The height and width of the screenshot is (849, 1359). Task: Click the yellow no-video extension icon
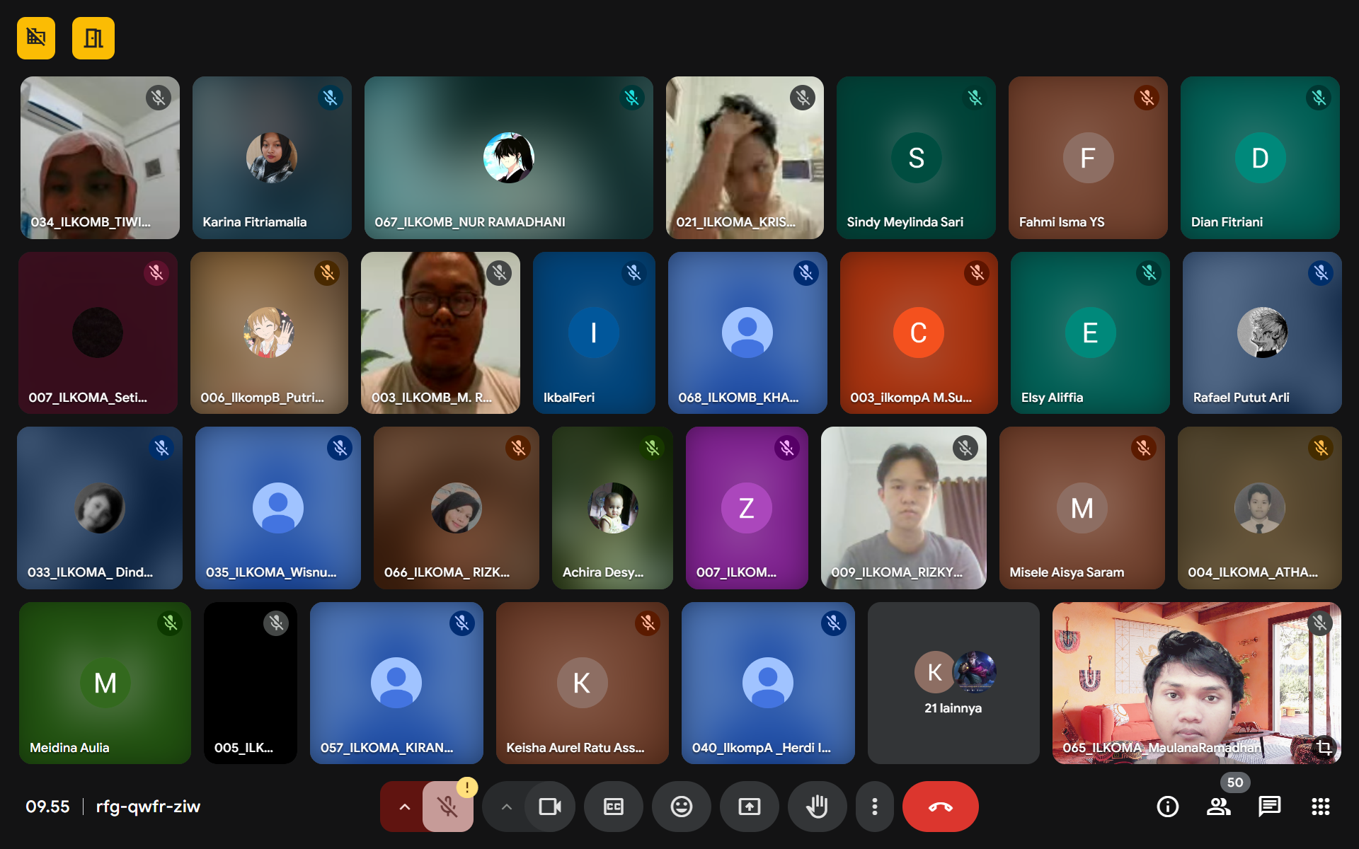pyautogui.click(x=36, y=37)
